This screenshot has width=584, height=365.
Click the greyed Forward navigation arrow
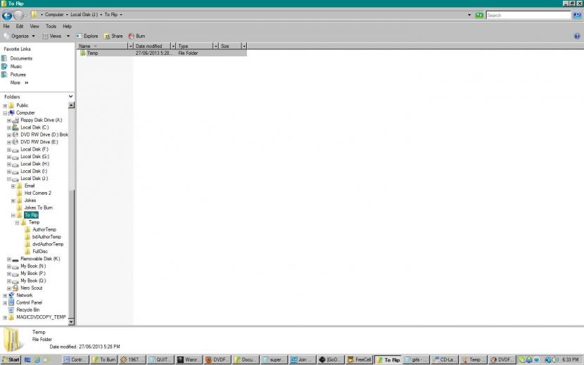click(x=18, y=15)
